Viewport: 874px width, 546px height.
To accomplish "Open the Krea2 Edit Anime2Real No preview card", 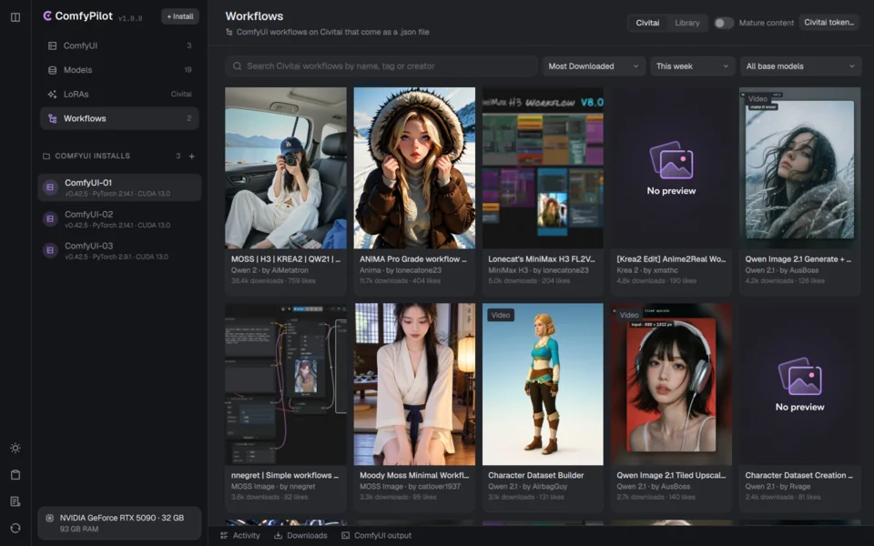I will pos(671,167).
